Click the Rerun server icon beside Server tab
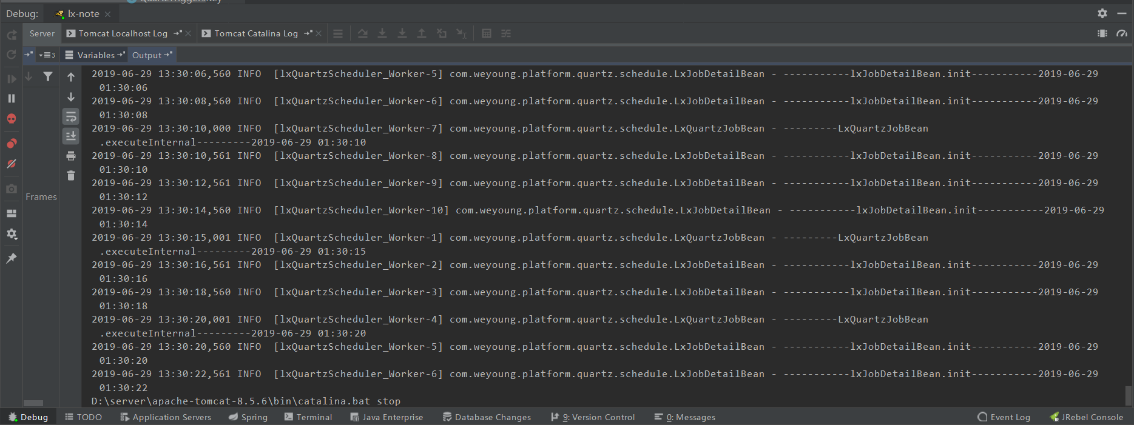This screenshot has width=1134, height=425. [12, 35]
